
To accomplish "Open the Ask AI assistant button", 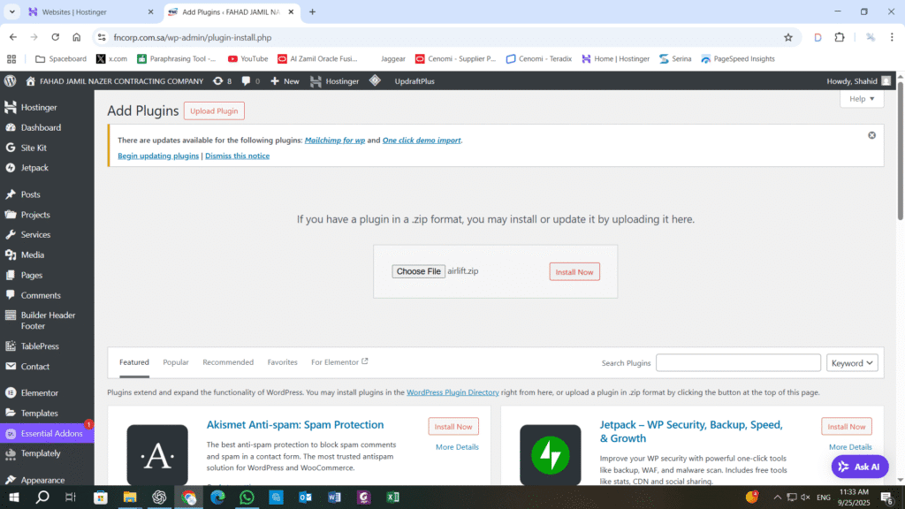I will [x=859, y=467].
